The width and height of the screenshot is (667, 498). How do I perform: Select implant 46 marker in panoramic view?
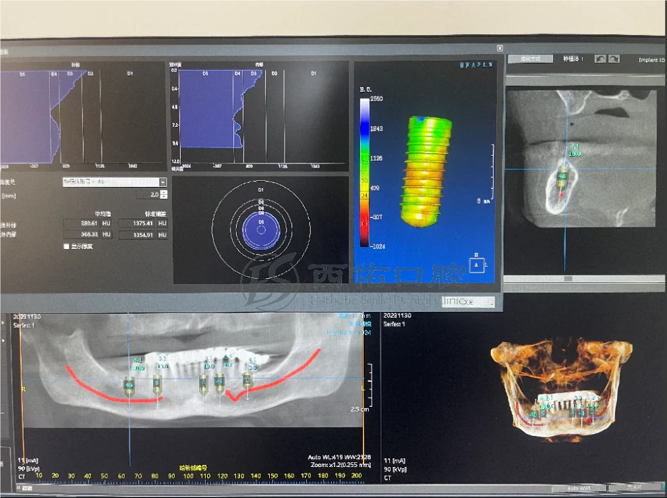(128, 385)
